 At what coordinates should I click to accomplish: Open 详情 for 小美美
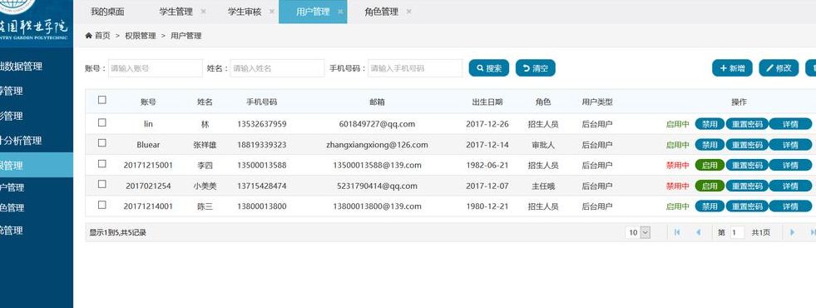tap(790, 186)
